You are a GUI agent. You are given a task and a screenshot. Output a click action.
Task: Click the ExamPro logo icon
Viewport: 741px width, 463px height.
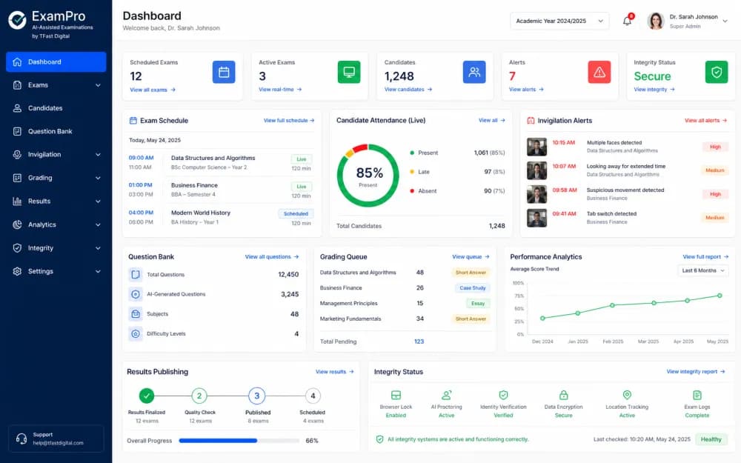point(18,20)
